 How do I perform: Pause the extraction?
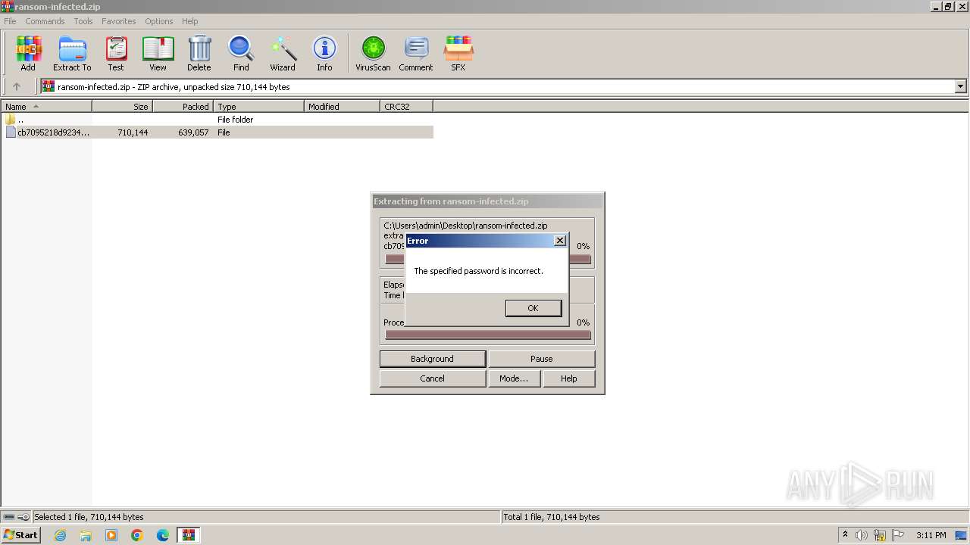pyautogui.click(x=542, y=359)
